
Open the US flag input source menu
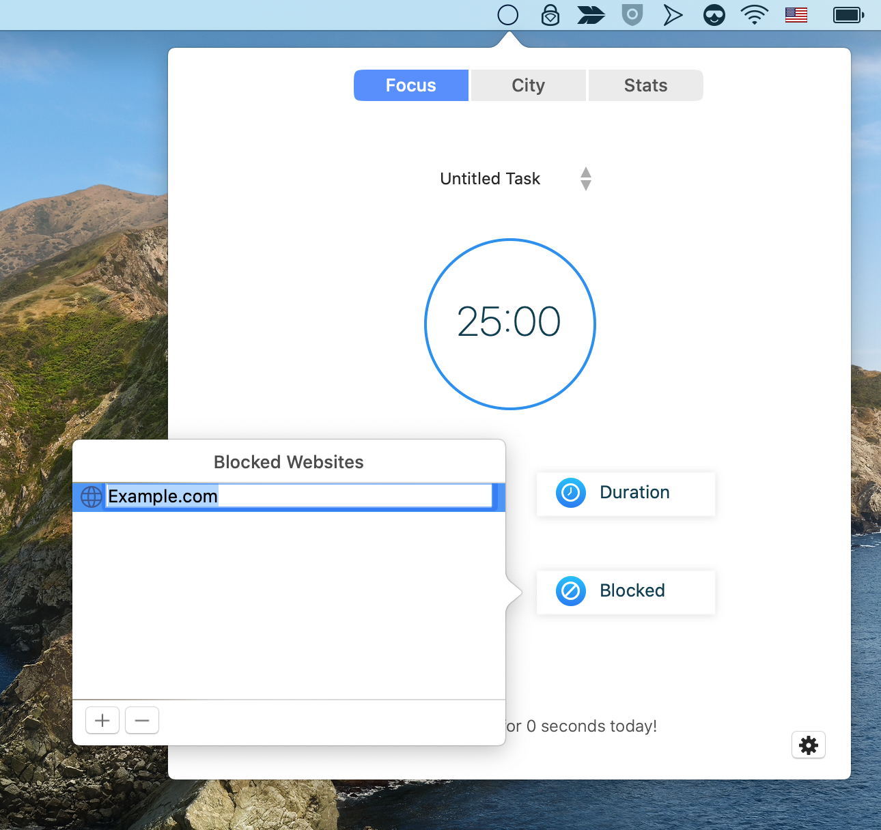tap(796, 14)
